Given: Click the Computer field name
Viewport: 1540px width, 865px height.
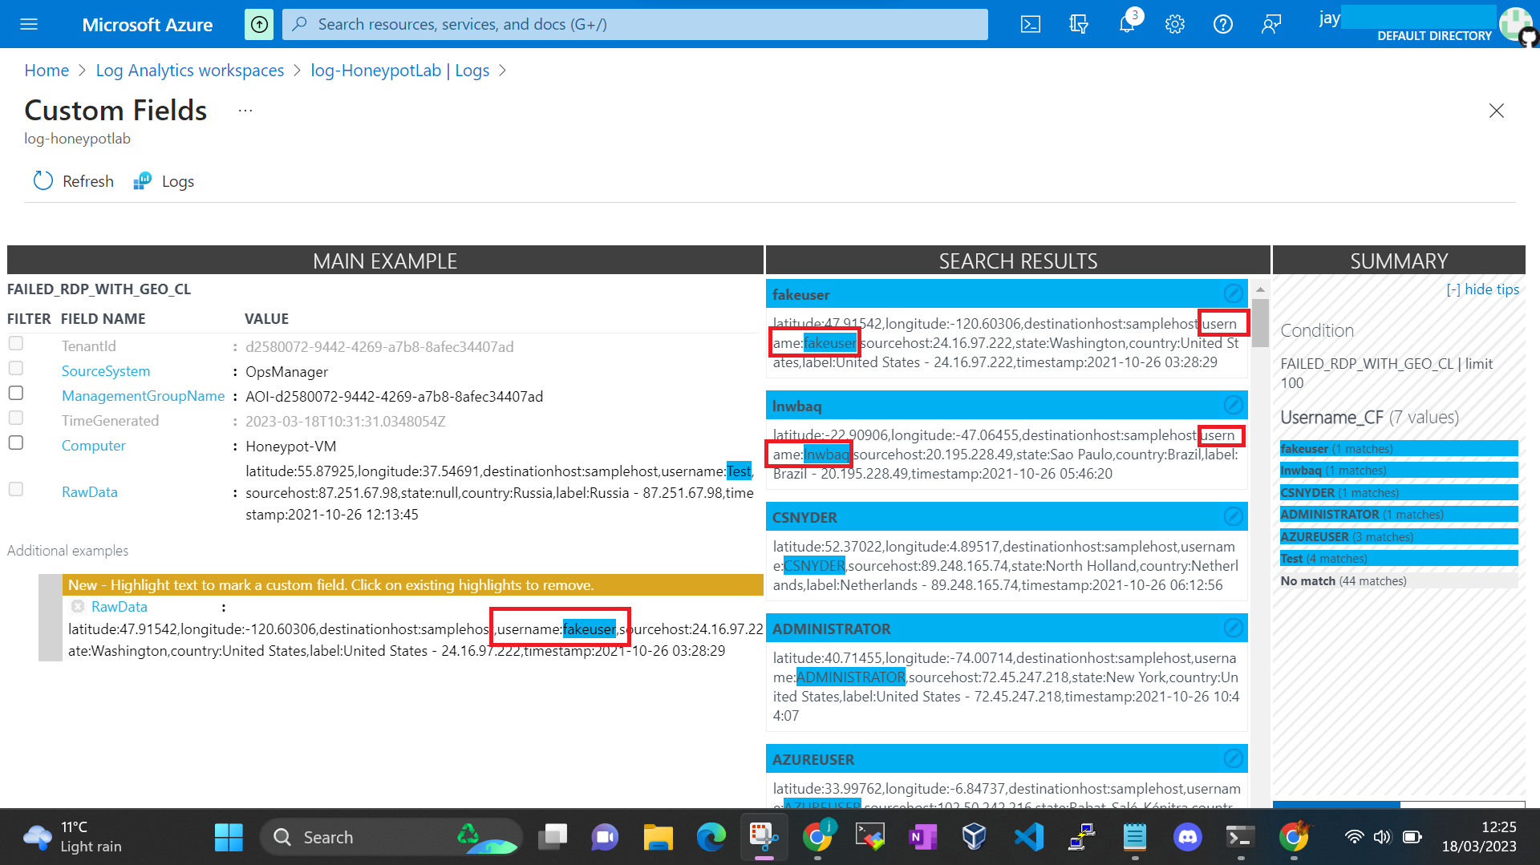Looking at the screenshot, I should (x=94, y=446).
